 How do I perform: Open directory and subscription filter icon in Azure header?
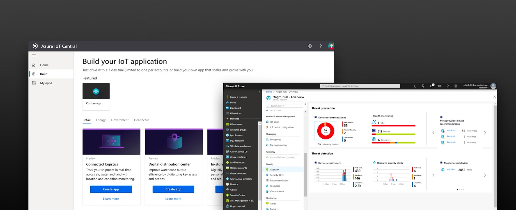423,86
